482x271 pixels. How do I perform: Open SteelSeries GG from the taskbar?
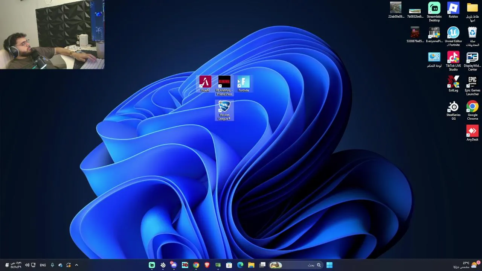click(x=163, y=265)
